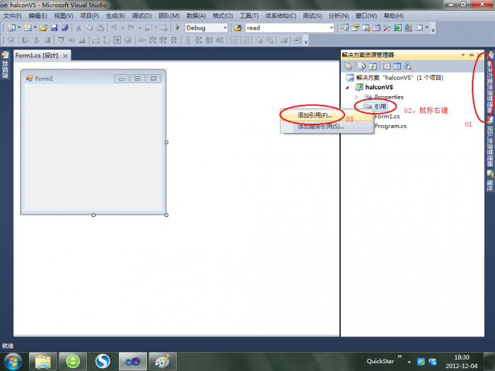Image resolution: width=495 pixels, height=371 pixels.
Task: Open the Paint app from the taskbar
Action: click(x=162, y=362)
